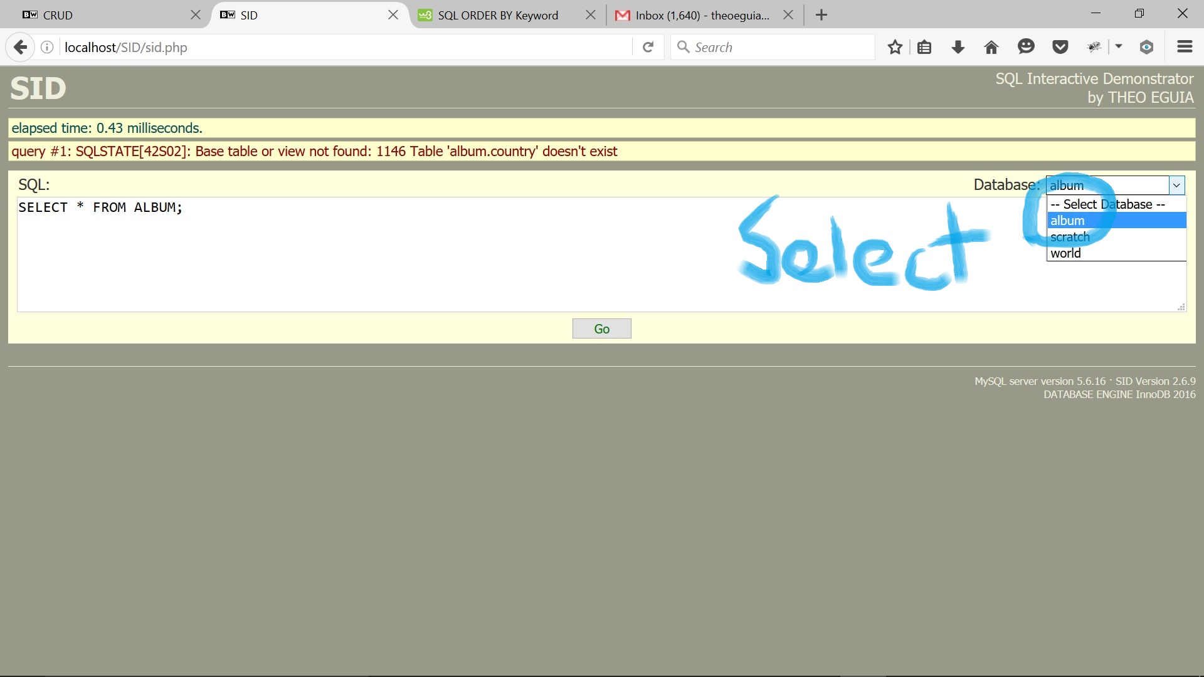Open a new browser tab with plus button
The image size is (1204, 677).
(x=821, y=14)
